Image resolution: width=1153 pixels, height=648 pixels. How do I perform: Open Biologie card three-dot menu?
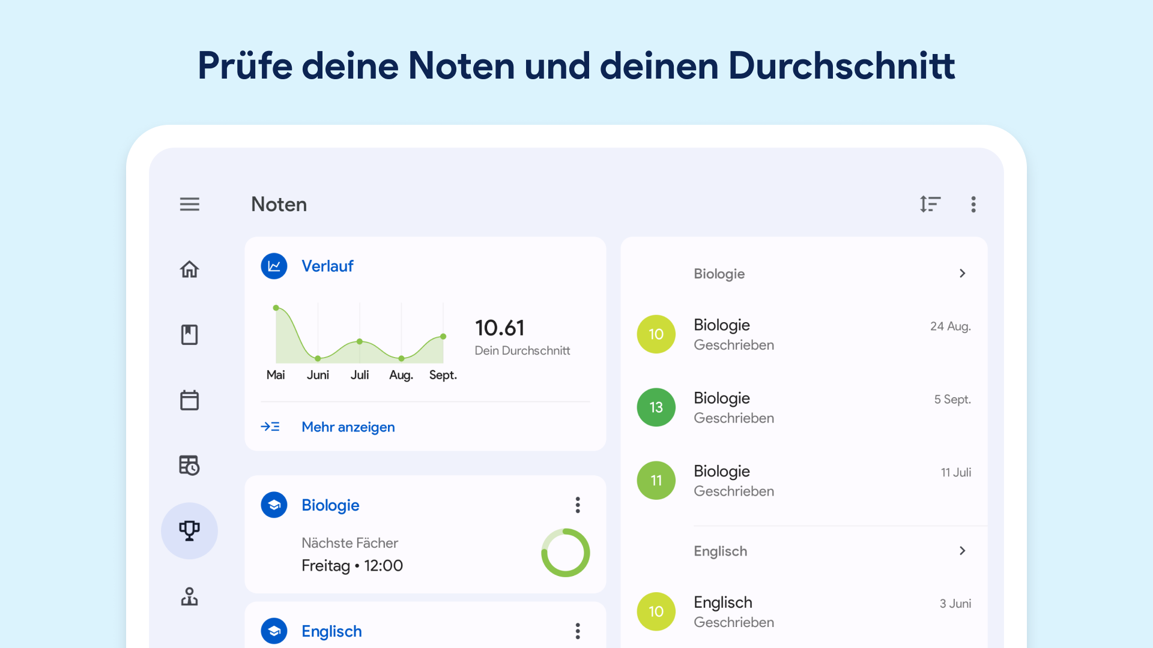coord(578,505)
